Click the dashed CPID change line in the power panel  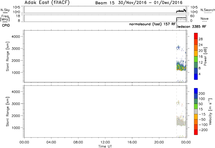pyautogui.click(x=177, y=56)
